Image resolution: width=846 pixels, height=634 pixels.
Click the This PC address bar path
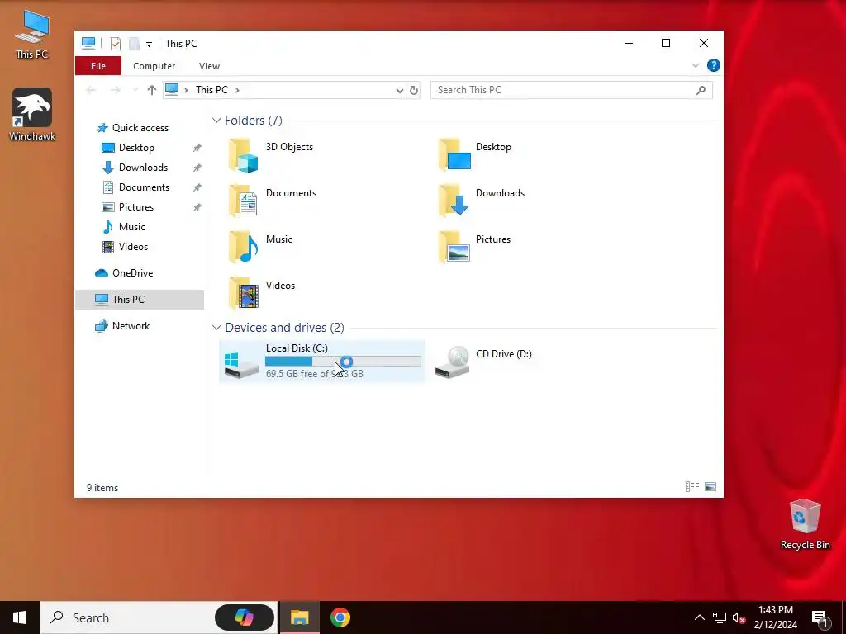coord(211,90)
